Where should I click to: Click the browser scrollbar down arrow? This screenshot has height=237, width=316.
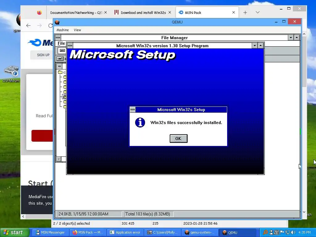[304, 212]
